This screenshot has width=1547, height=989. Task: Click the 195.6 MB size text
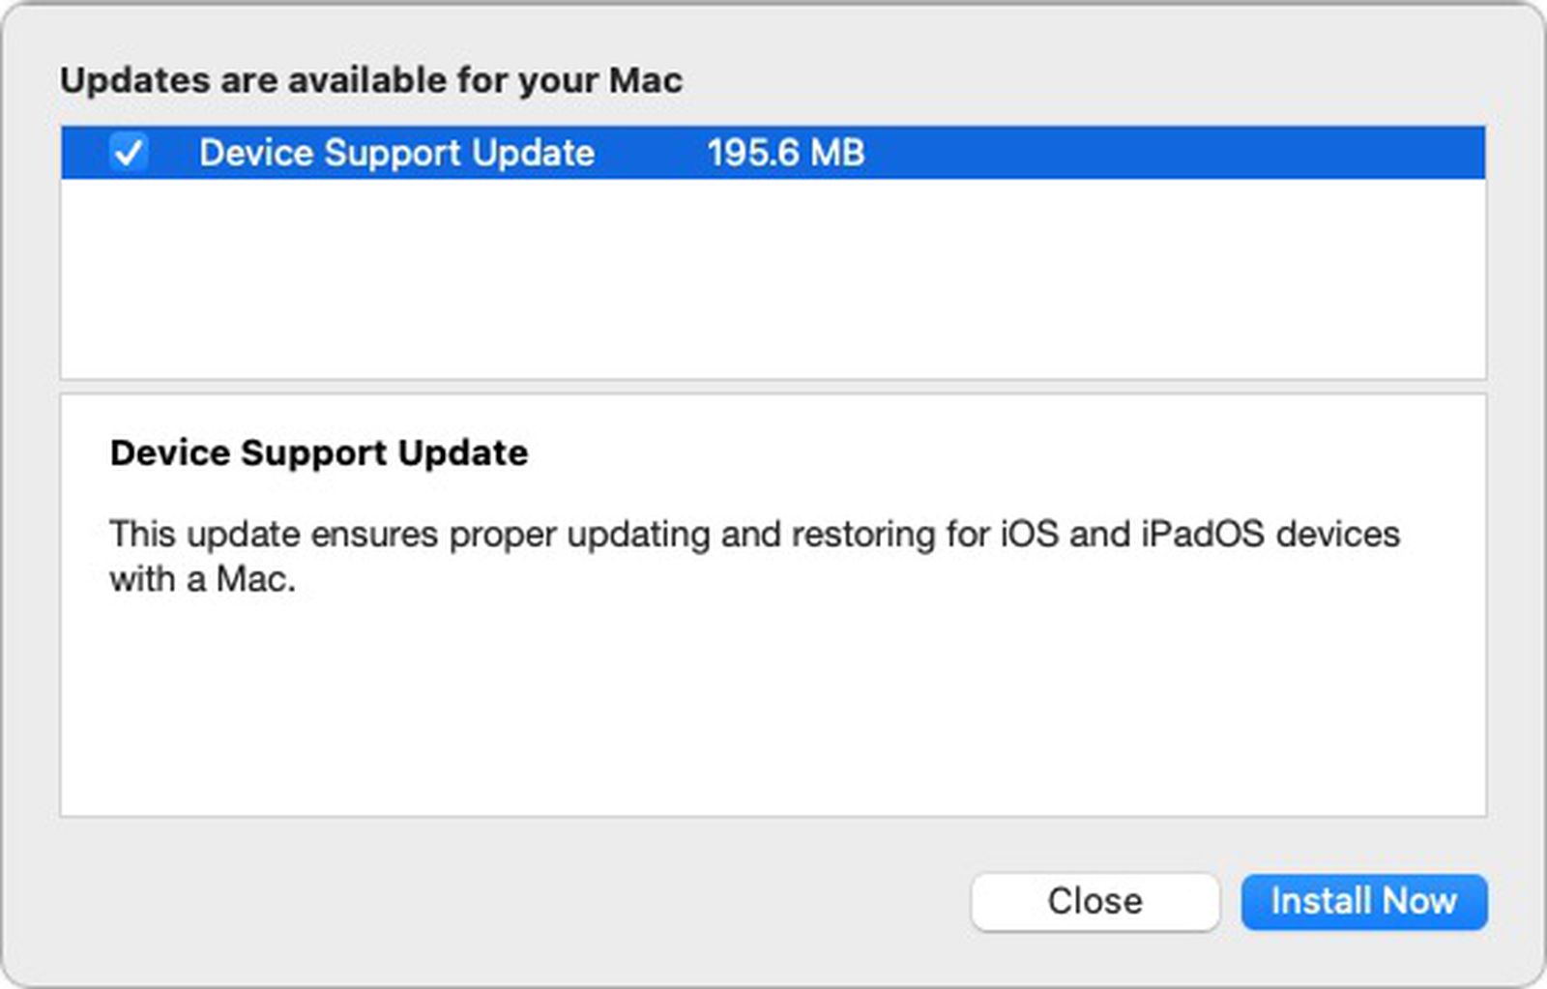point(785,153)
